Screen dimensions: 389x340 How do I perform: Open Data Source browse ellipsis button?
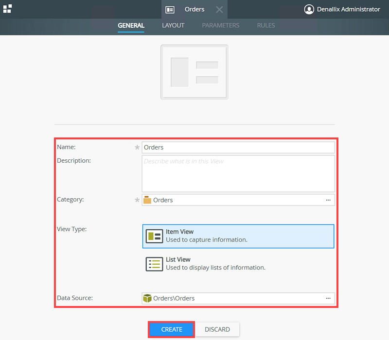(328, 298)
